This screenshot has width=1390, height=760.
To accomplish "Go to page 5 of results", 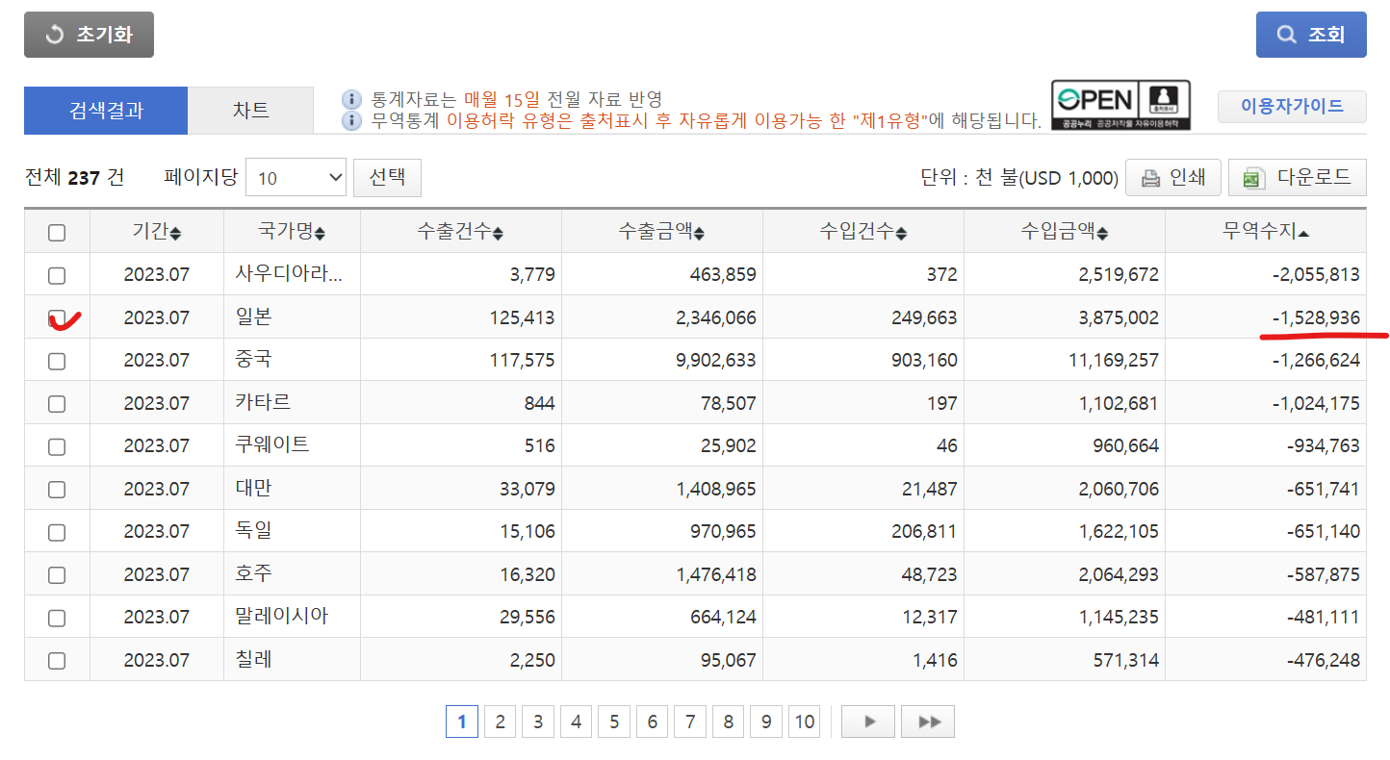I will 613,722.
